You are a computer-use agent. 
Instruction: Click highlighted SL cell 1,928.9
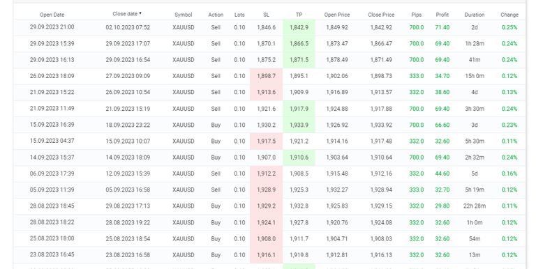click(x=267, y=190)
